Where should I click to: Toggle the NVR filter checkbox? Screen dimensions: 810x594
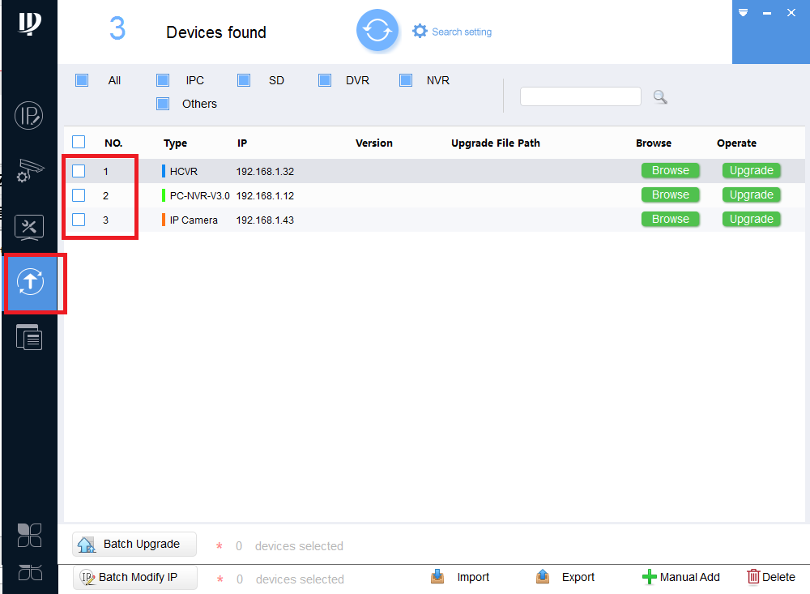406,80
